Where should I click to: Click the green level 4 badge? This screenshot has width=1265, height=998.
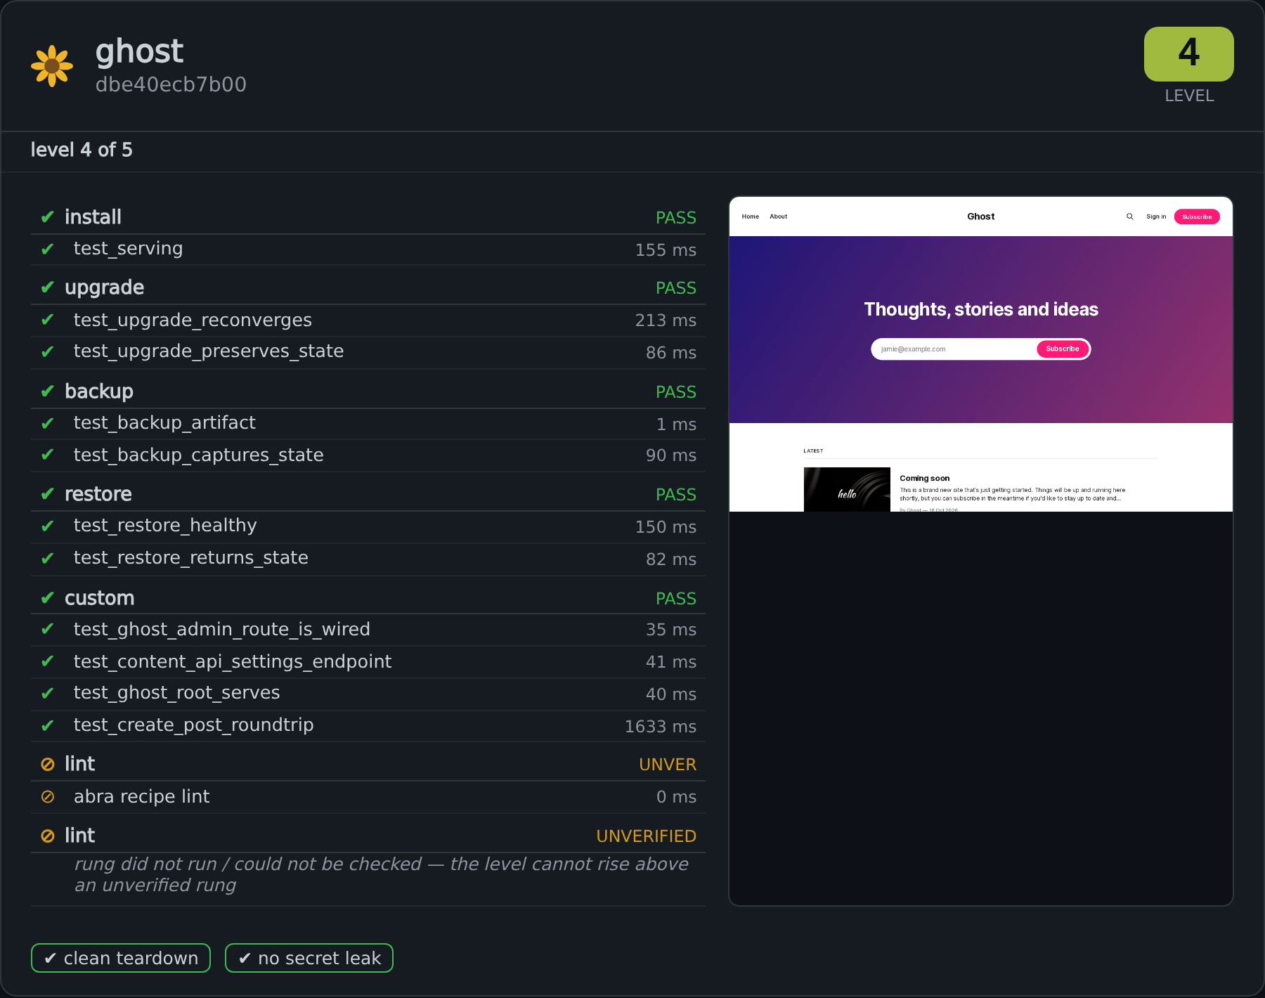1188,54
